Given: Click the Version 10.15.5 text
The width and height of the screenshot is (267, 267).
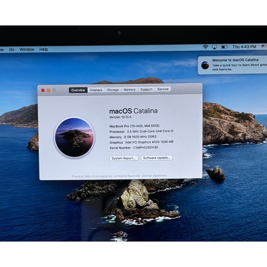Looking at the screenshot, I should coord(120,117).
